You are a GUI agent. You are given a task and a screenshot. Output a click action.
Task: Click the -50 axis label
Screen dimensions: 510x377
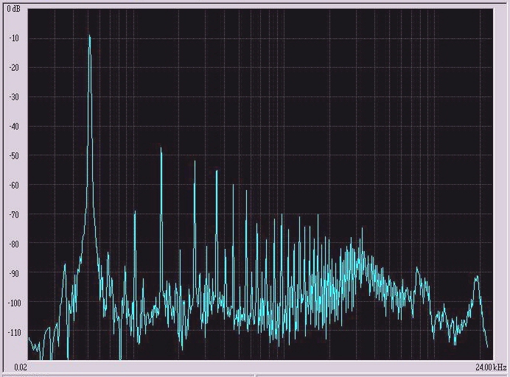(15, 156)
